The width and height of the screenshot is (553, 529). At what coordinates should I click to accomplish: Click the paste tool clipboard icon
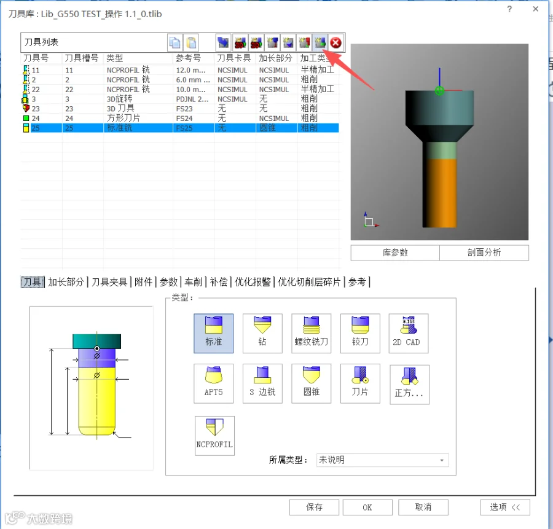(191, 42)
